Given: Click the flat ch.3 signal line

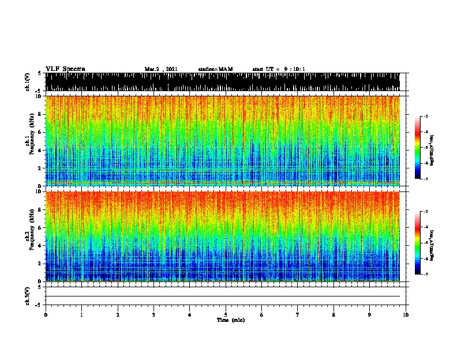Looking at the screenshot, I should 223,296.
